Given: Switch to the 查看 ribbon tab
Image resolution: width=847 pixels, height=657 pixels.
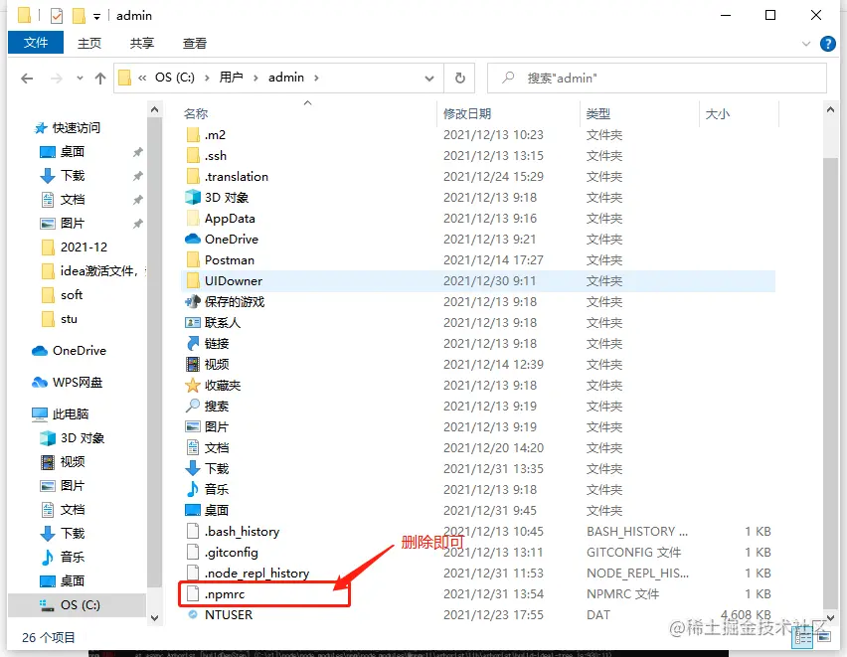Looking at the screenshot, I should 195,43.
